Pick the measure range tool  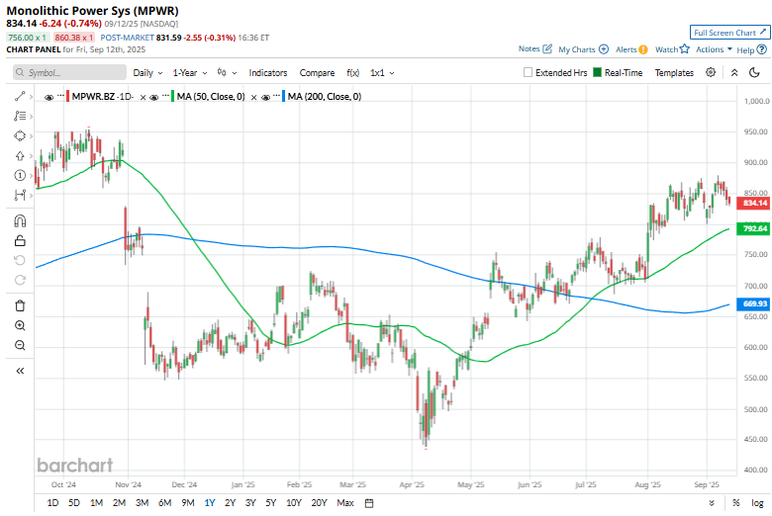20,196
